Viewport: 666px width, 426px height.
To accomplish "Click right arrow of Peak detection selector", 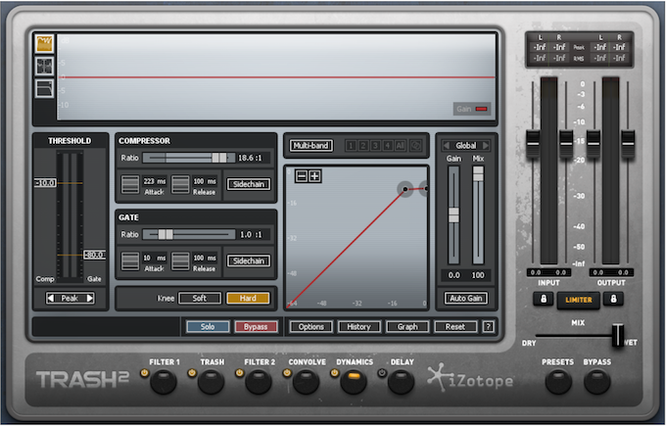I will coord(90,298).
